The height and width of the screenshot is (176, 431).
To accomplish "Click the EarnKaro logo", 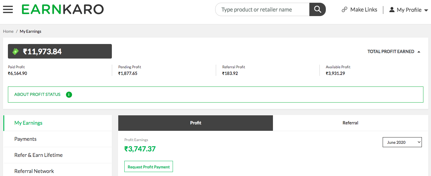I will (63, 9).
